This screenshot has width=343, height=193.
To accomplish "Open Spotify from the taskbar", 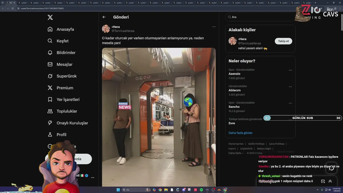I will coord(201,190).
